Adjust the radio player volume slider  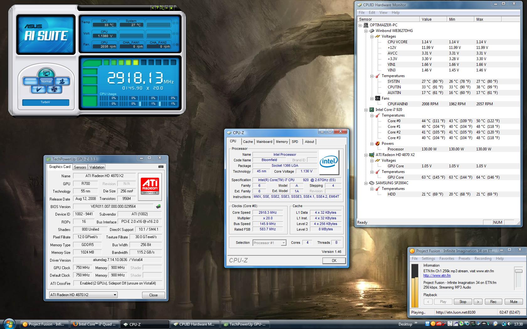click(519, 271)
